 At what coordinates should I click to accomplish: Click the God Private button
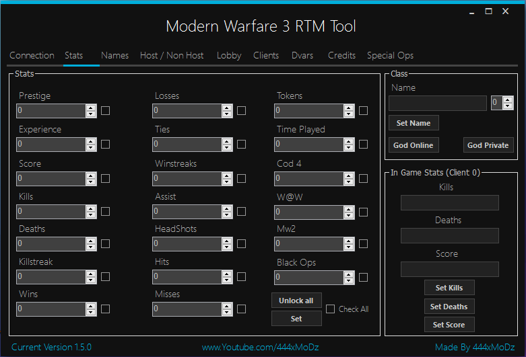pos(488,145)
